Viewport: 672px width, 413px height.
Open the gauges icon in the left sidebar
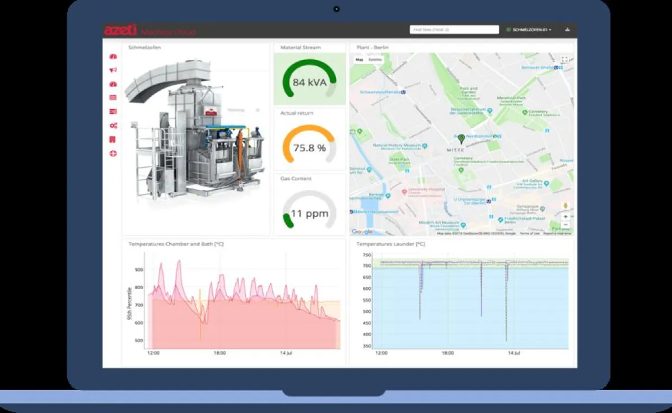pyautogui.click(x=113, y=83)
